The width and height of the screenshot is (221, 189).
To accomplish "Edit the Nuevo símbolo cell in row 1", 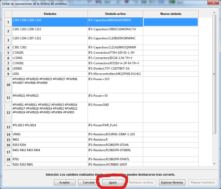I will click(x=171, y=22).
